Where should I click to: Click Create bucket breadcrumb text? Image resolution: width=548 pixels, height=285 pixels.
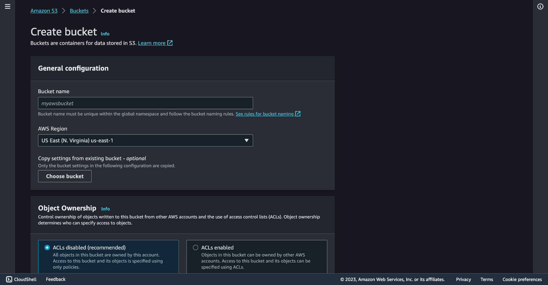(x=118, y=11)
